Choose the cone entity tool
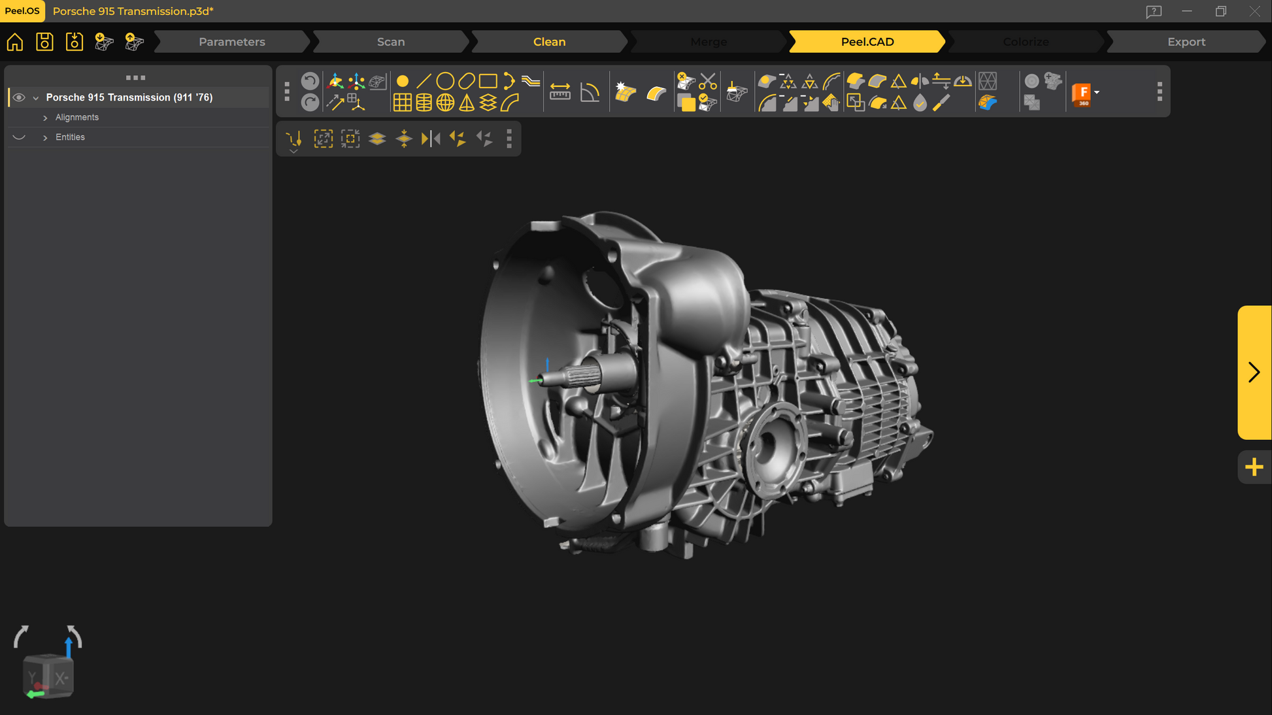 click(x=467, y=103)
